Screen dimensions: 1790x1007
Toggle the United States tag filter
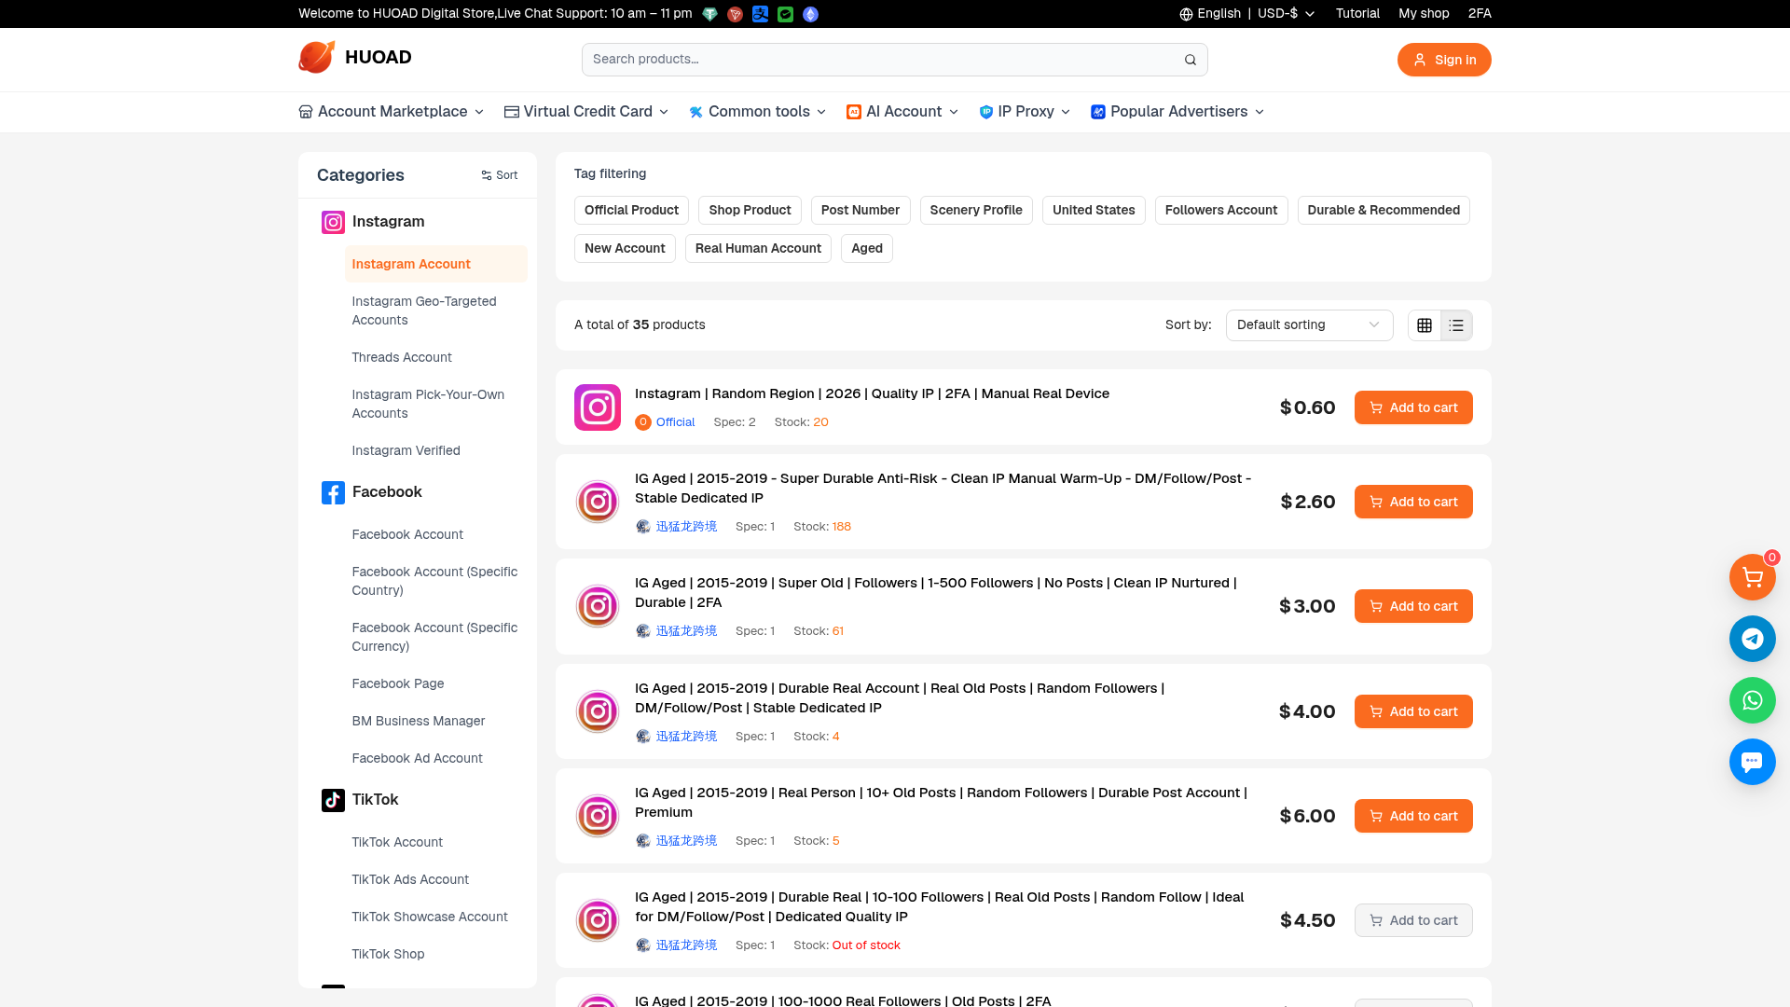tap(1094, 211)
